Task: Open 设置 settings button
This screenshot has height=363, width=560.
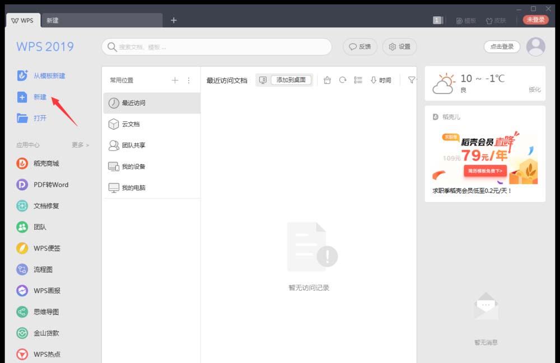Action: point(400,47)
